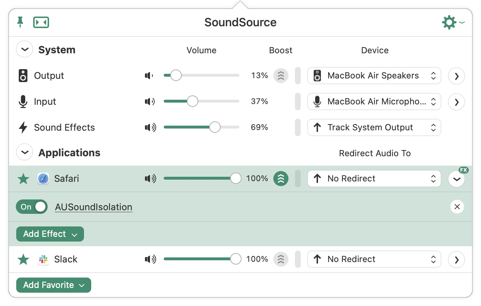Viewport: 481px width, 306px height.
Task: Collapse the System section
Action: click(25, 50)
